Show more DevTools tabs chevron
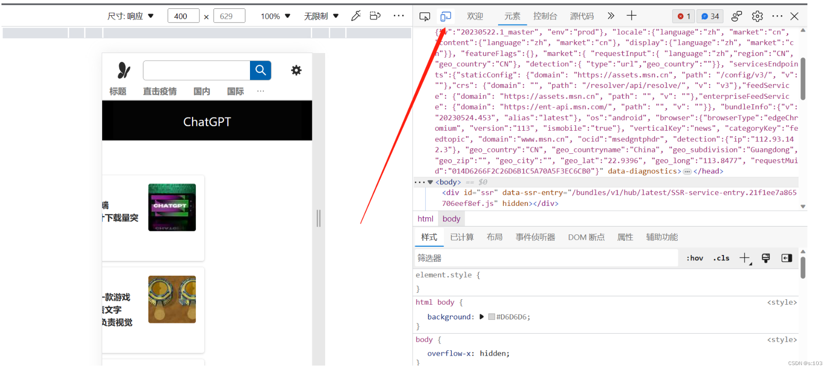This screenshot has width=830, height=370. click(x=611, y=16)
